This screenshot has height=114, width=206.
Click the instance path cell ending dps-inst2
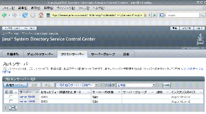tap(181, 102)
